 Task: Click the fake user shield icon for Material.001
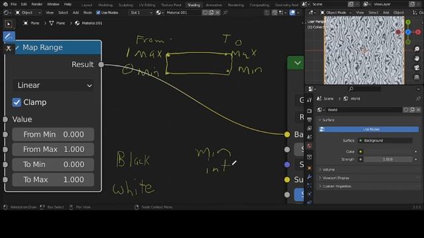coord(205,13)
